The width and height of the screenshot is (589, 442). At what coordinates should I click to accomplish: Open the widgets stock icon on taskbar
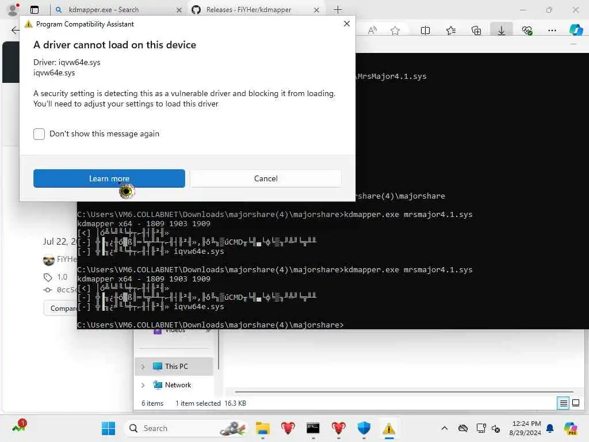click(x=18, y=426)
